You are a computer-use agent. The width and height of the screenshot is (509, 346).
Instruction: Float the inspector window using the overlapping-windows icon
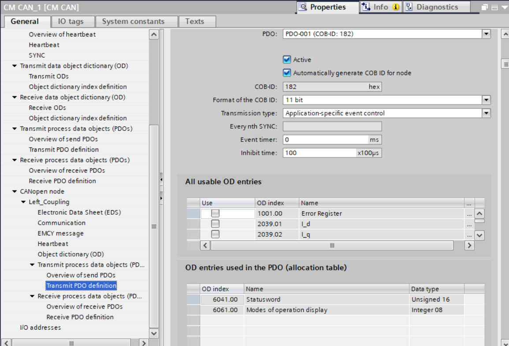485,7
